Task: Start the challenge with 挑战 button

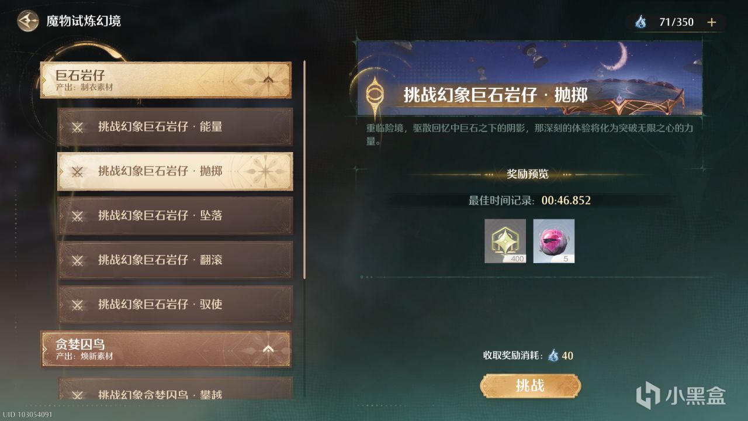Action: [x=531, y=385]
